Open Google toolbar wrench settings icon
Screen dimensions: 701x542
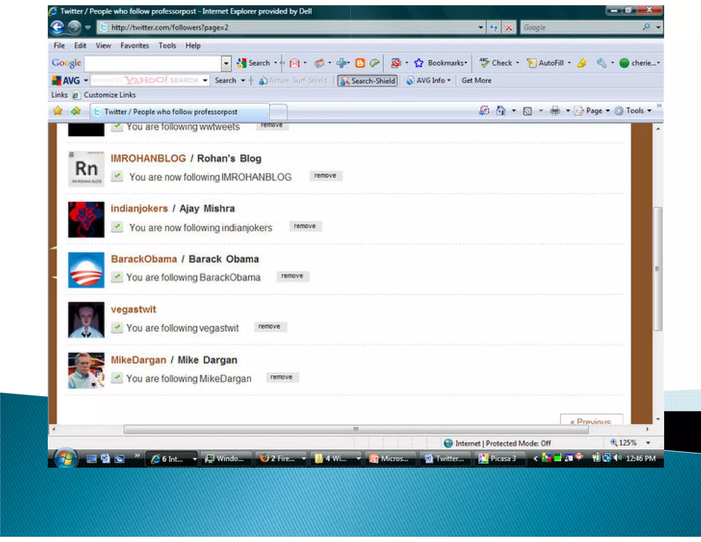[x=602, y=63]
